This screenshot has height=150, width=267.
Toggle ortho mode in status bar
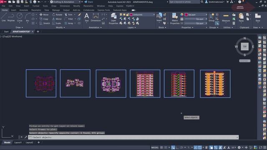[177, 147]
